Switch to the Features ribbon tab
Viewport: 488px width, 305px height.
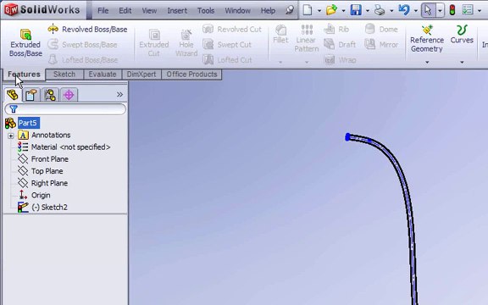24,75
